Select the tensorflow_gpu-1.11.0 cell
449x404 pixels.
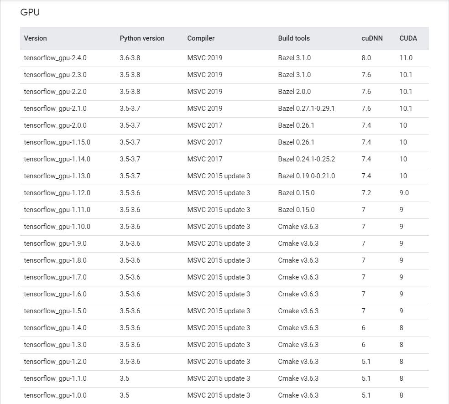tap(57, 210)
